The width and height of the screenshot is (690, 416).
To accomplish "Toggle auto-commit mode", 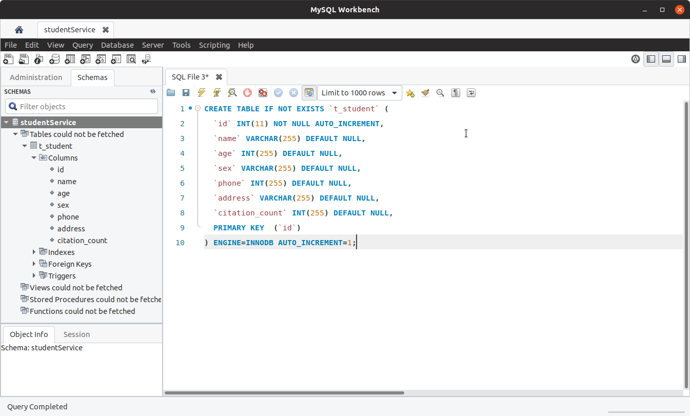I will (309, 93).
